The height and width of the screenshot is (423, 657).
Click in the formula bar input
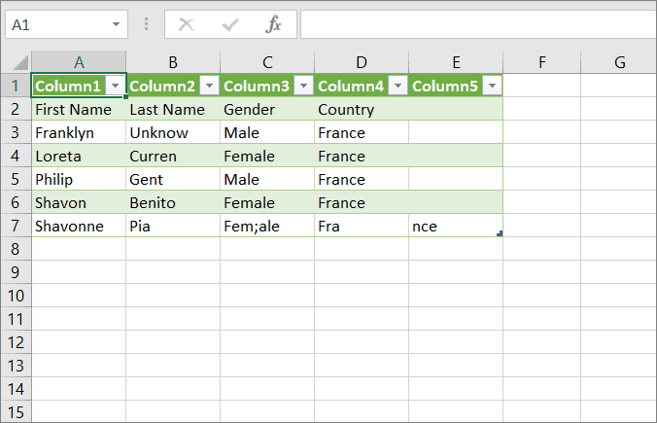point(476,24)
